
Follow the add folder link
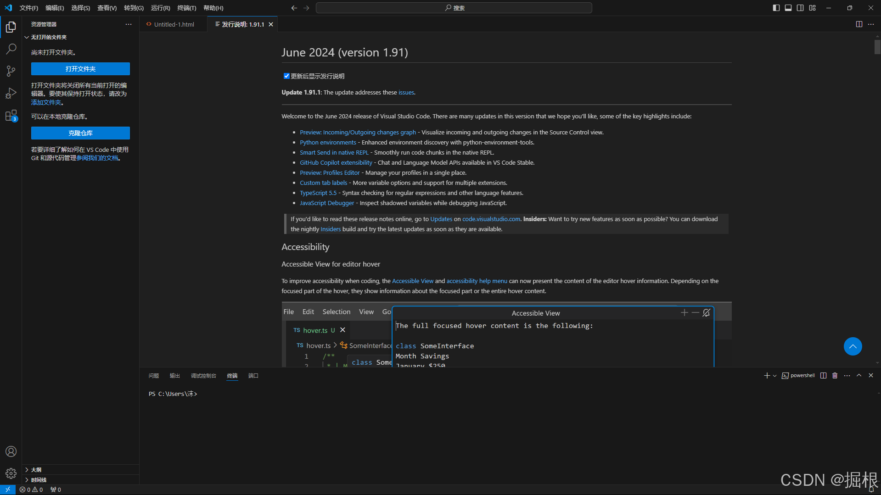tap(46, 103)
